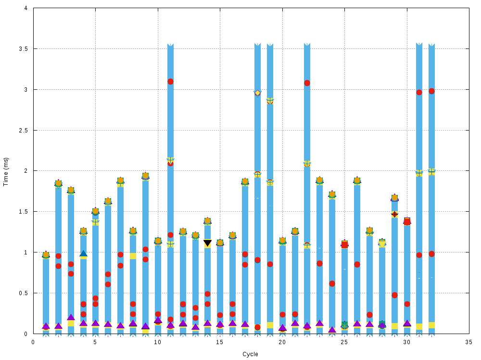Click the purple triangle marker at cycle 24's base
481x360 pixels.
tap(331, 330)
